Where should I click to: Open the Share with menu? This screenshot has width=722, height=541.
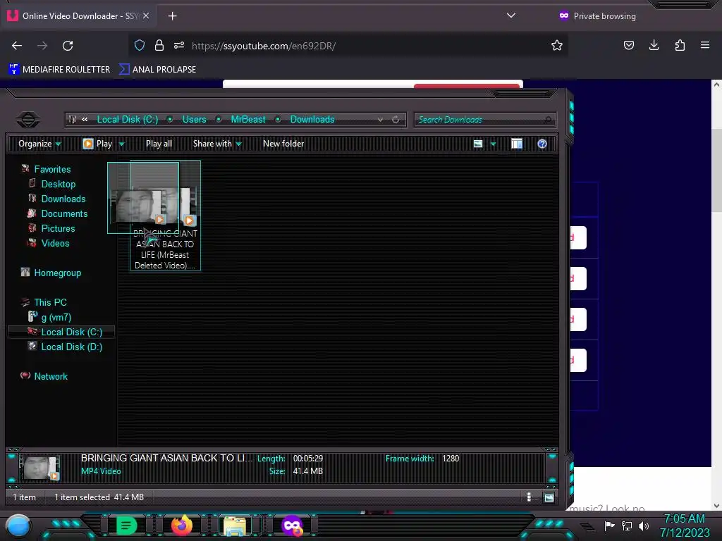point(217,144)
